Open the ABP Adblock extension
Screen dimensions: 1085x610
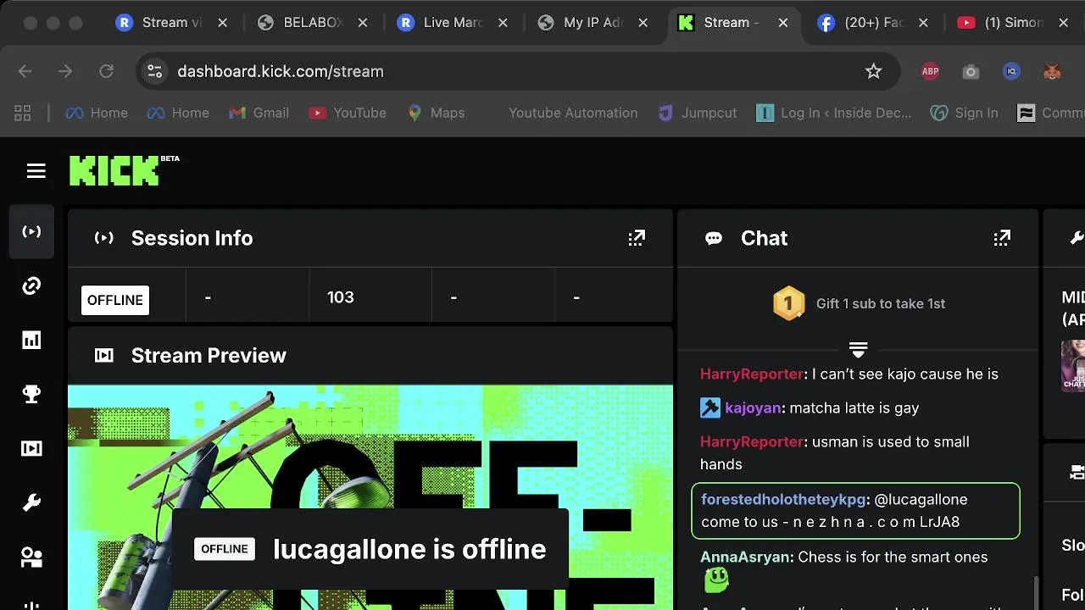930,71
